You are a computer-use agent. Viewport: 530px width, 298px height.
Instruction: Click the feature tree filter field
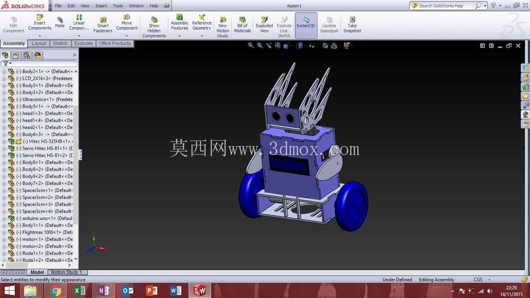point(39,63)
